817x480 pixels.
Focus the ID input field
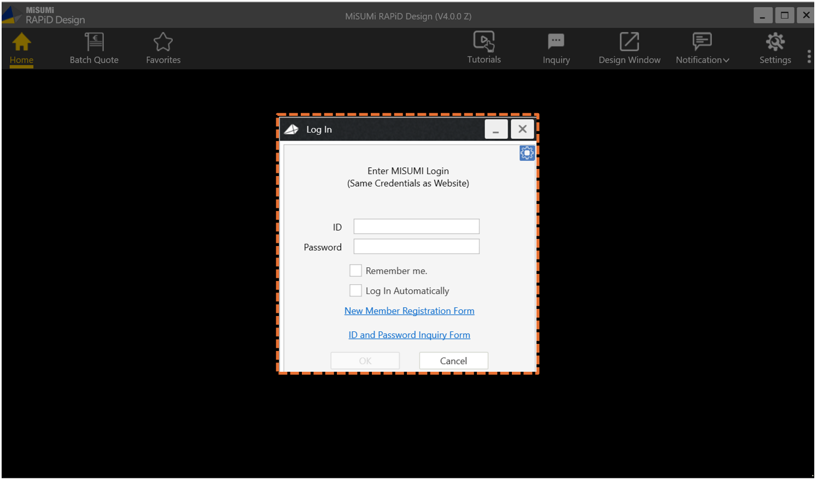(416, 226)
